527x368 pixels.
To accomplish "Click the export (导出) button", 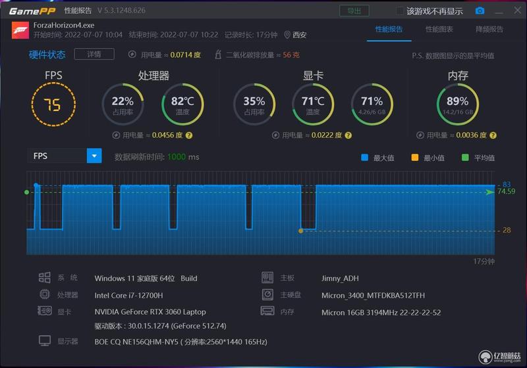I will pos(354,11).
